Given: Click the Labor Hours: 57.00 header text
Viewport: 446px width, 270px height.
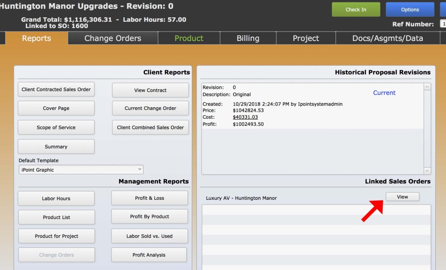Looking at the screenshot, I should [154, 20].
